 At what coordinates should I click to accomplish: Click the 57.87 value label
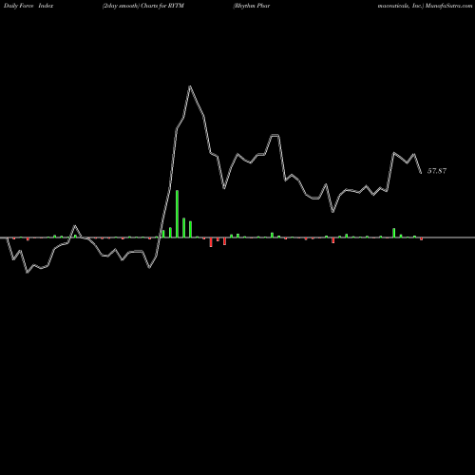click(x=437, y=171)
